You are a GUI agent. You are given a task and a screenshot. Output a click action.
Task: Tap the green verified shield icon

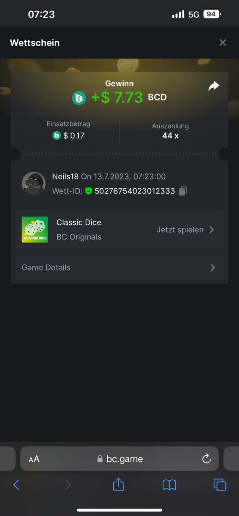click(89, 191)
